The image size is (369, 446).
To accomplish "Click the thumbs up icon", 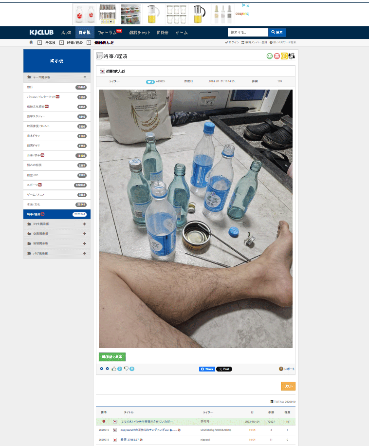I will [x=114, y=369].
